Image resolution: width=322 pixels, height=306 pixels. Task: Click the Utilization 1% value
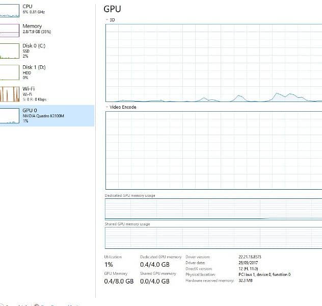[x=109, y=265]
